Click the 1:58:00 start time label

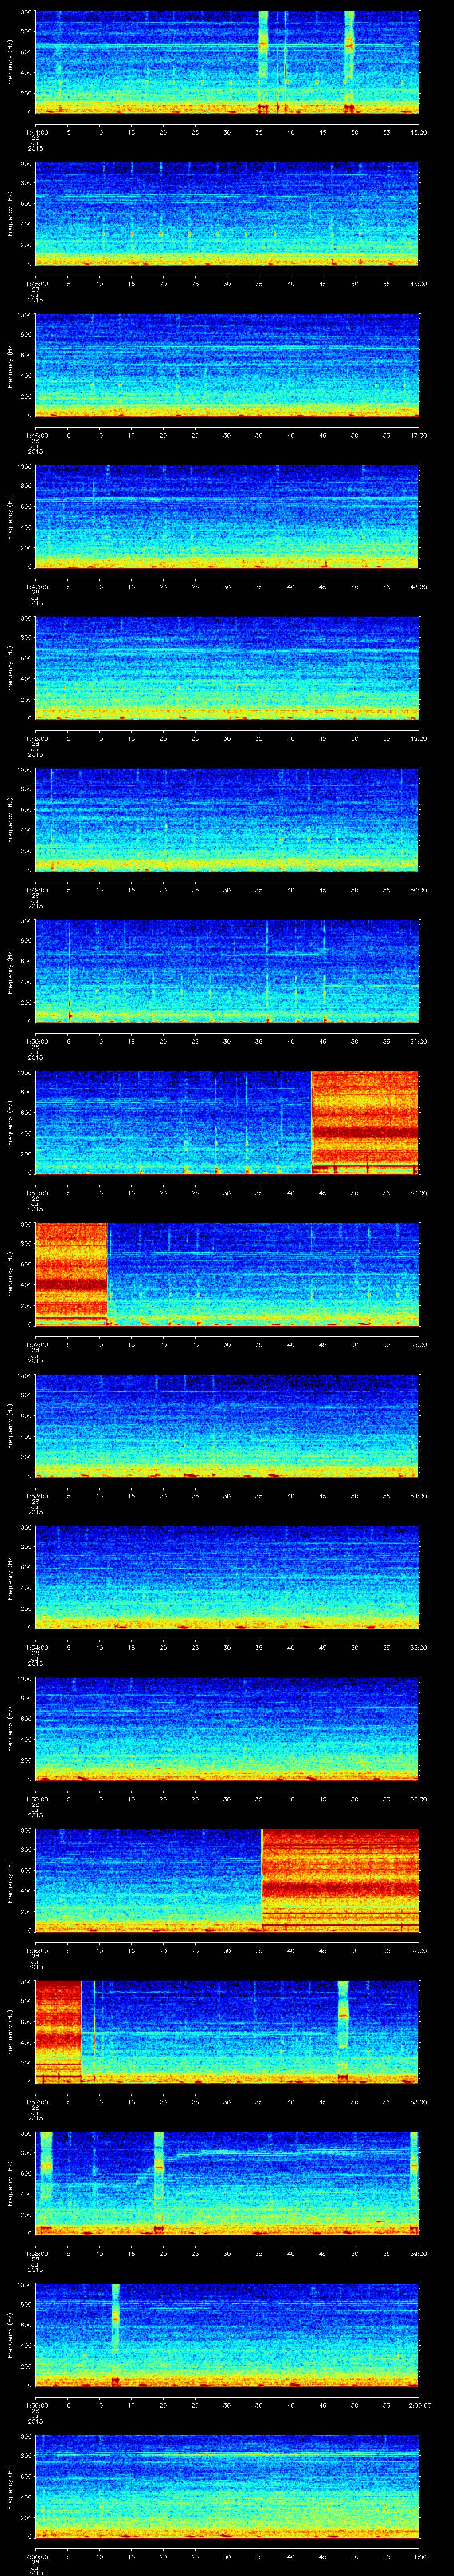pyautogui.click(x=36, y=2253)
